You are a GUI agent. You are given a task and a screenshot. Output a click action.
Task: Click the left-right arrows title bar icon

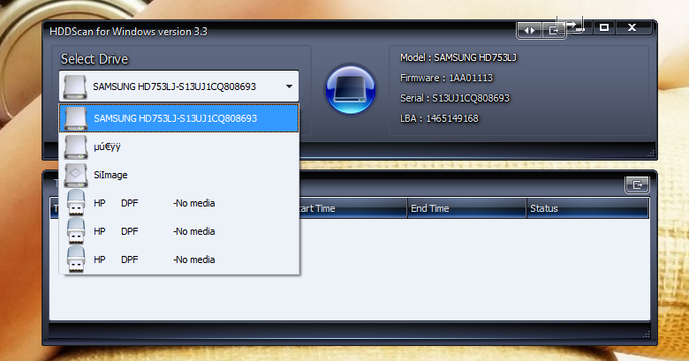pos(529,30)
